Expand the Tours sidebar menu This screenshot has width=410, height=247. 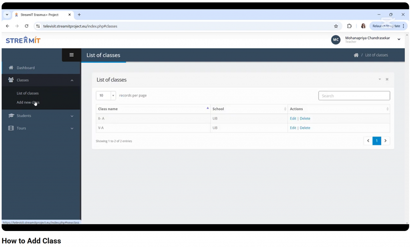point(40,128)
